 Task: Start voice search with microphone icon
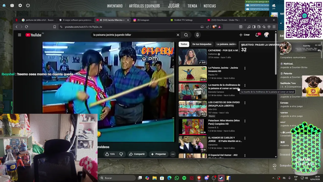click(197, 35)
